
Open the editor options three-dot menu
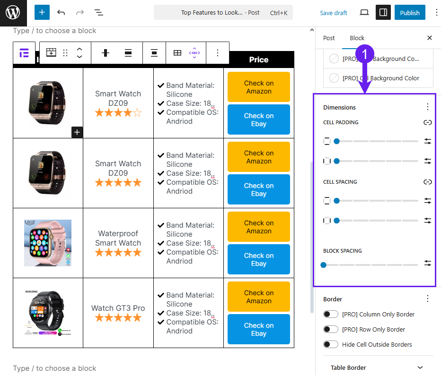(x=436, y=12)
